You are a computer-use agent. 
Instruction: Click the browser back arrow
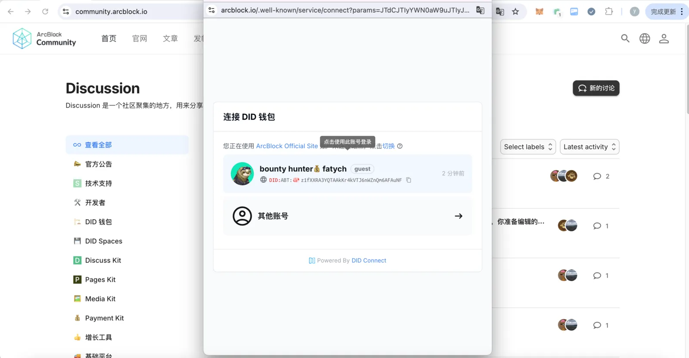click(11, 12)
